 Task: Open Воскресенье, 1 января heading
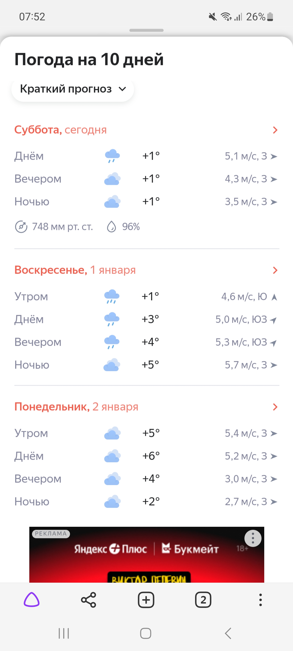pos(75,270)
